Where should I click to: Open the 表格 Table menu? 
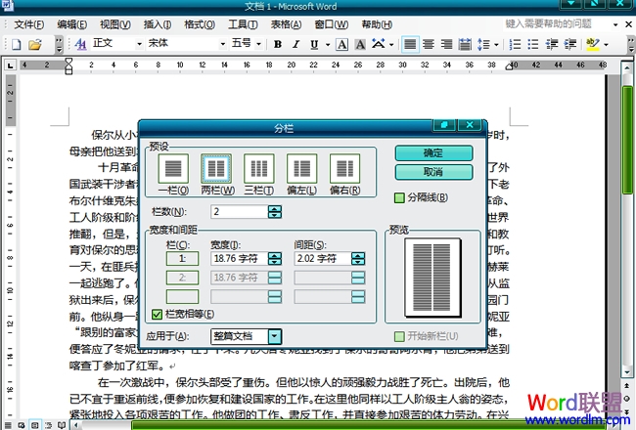coord(286,23)
